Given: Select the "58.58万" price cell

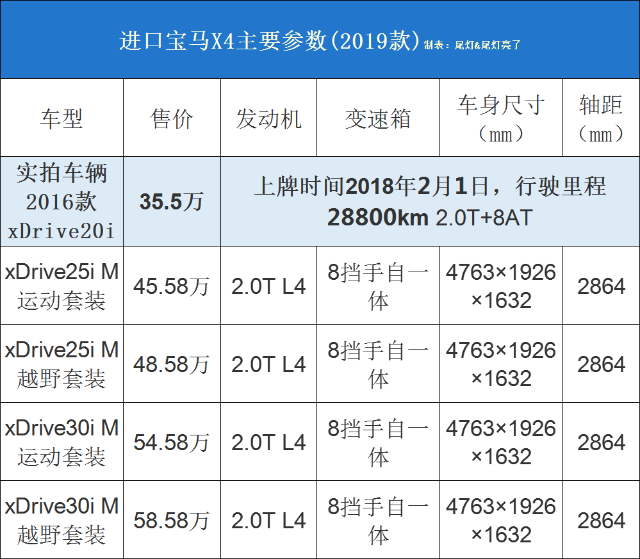Looking at the screenshot, I should click(172, 521).
